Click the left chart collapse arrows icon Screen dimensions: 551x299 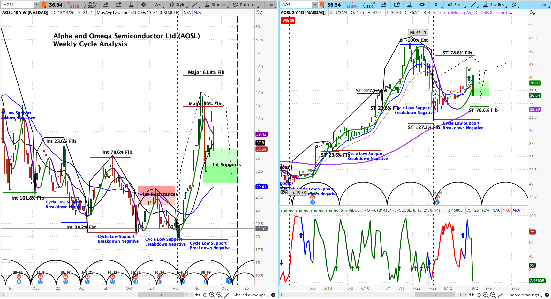[x=259, y=12]
